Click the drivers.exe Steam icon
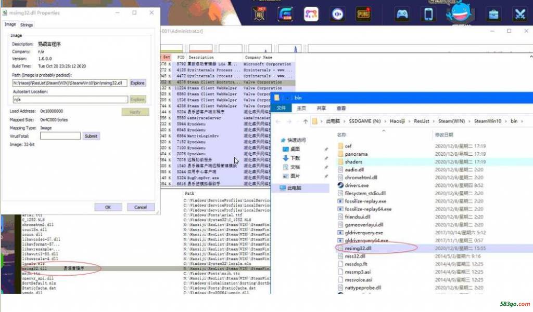Image resolution: width=533 pixels, height=312 pixels. click(340, 185)
